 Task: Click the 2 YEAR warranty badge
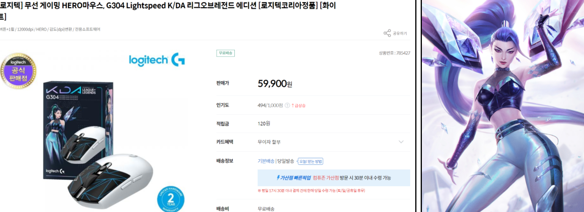[171, 199]
